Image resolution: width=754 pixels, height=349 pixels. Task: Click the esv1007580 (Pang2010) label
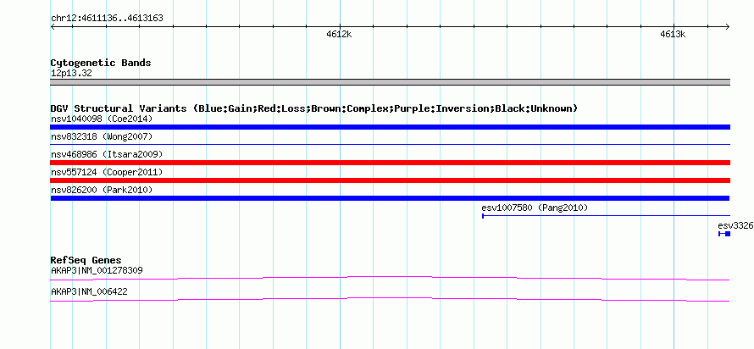coord(535,208)
